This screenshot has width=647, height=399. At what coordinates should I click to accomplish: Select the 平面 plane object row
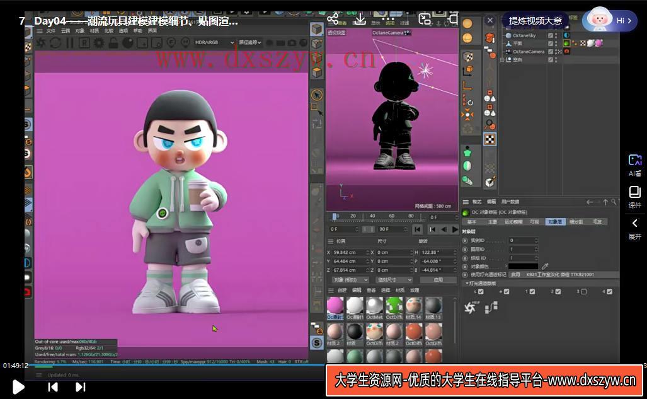pyautogui.click(x=517, y=43)
